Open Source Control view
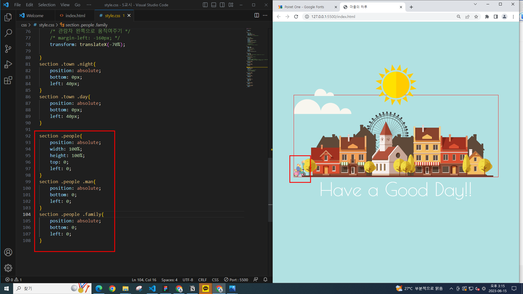523x294 pixels. pyautogui.click(x=8, y=49)
